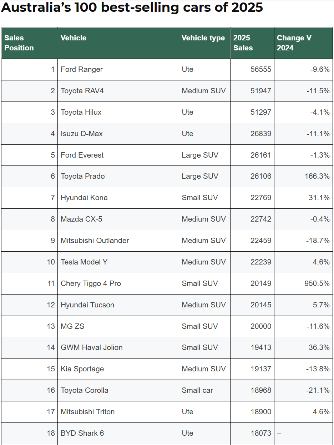Click the Tesla Model Y entry

pyautogui.click(x=84, y=262)
